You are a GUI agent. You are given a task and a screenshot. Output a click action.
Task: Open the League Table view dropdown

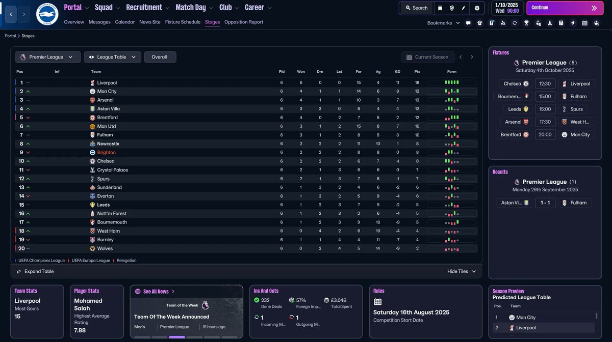(x=112, y=57)
